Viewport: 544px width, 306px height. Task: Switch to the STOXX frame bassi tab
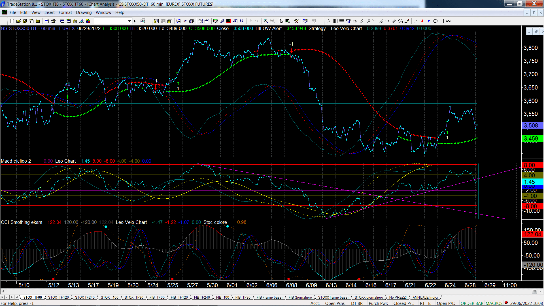333,297
